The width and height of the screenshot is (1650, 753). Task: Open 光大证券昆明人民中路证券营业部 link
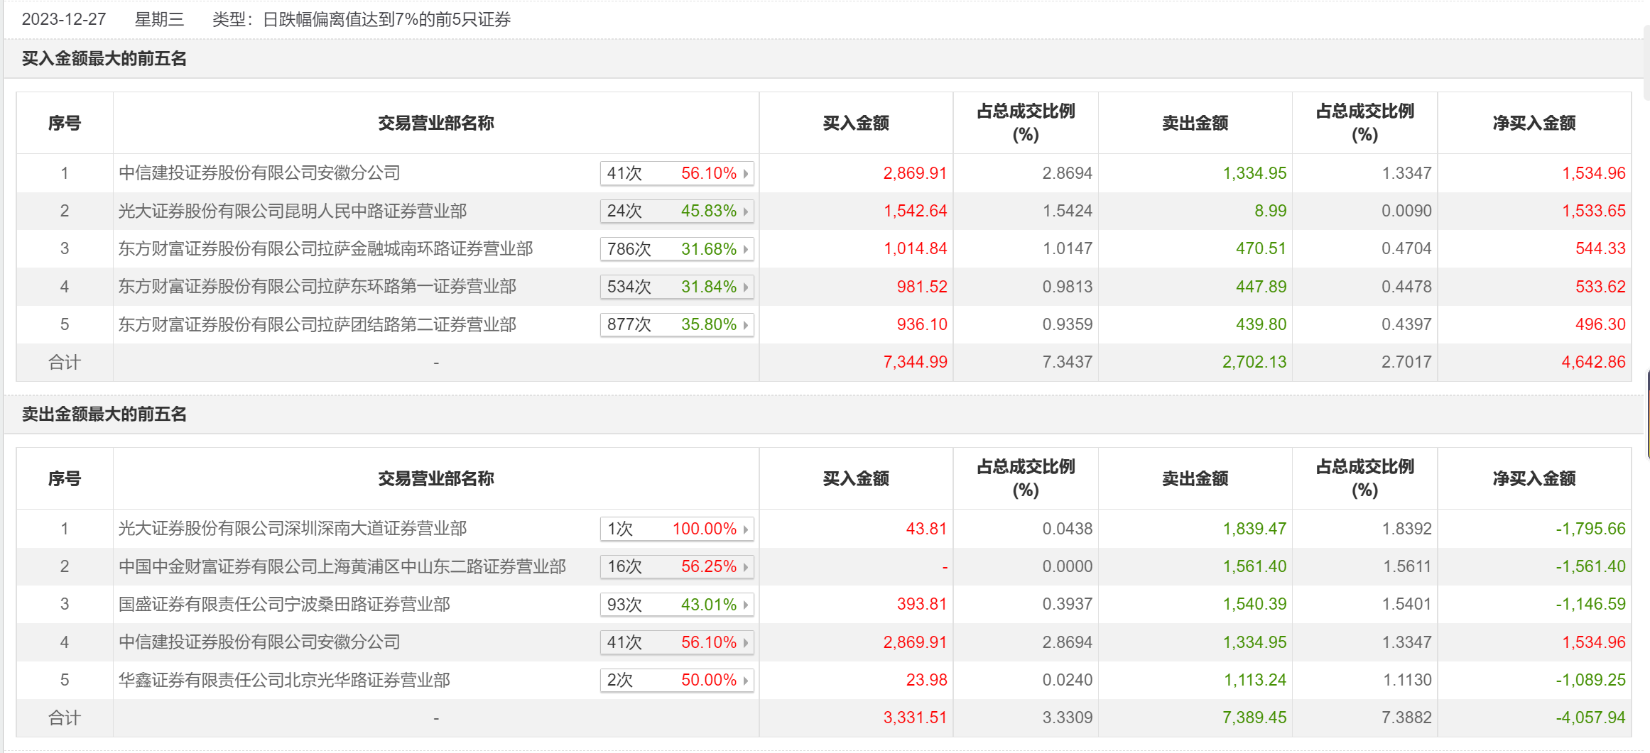(x=292, y=211)
